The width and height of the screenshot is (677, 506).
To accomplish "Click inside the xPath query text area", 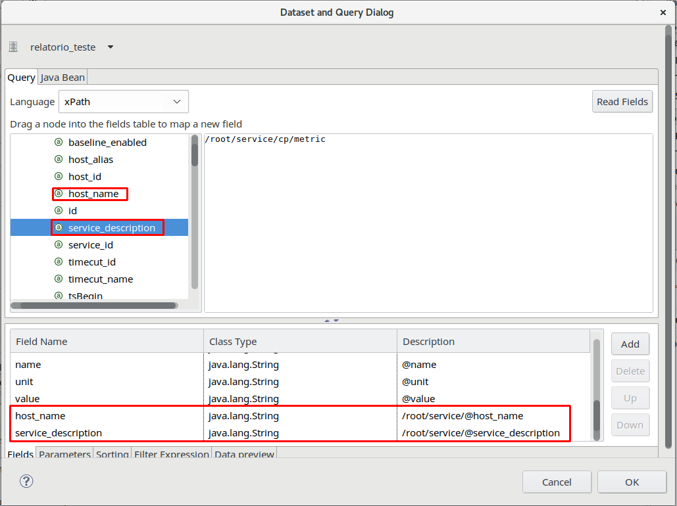I will [428, 223].
